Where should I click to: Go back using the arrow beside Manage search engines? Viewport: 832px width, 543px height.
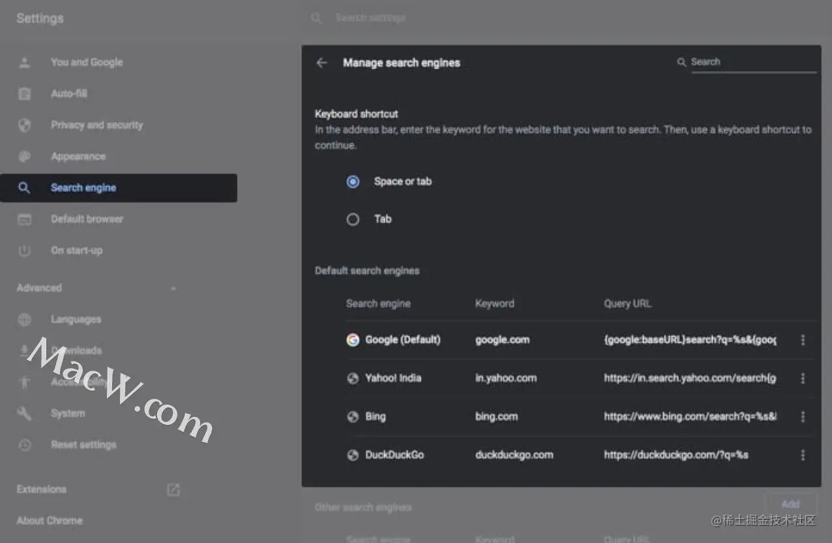[321, 63]
